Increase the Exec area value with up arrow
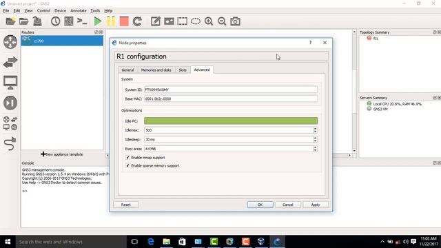 pyautogui.click(x=315, y=147)
